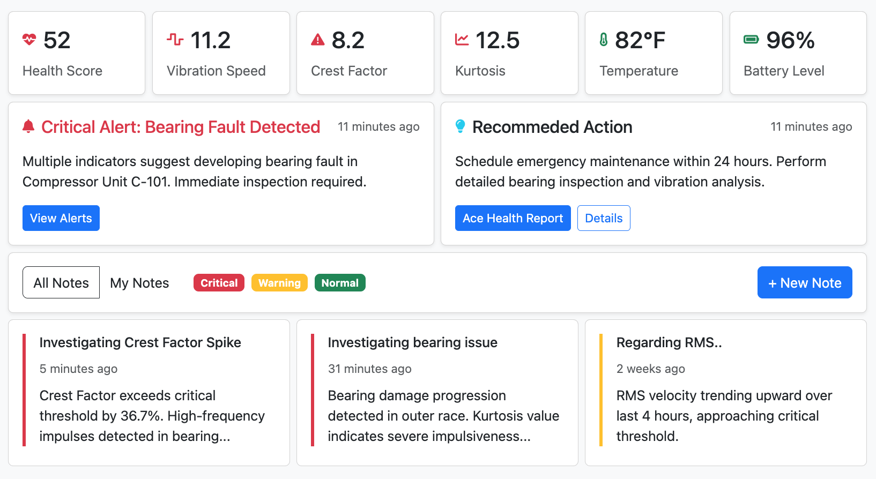This screenshot has height=479, width=876.
Task: Click the Battery Level icon
Action: pos(751,40)
